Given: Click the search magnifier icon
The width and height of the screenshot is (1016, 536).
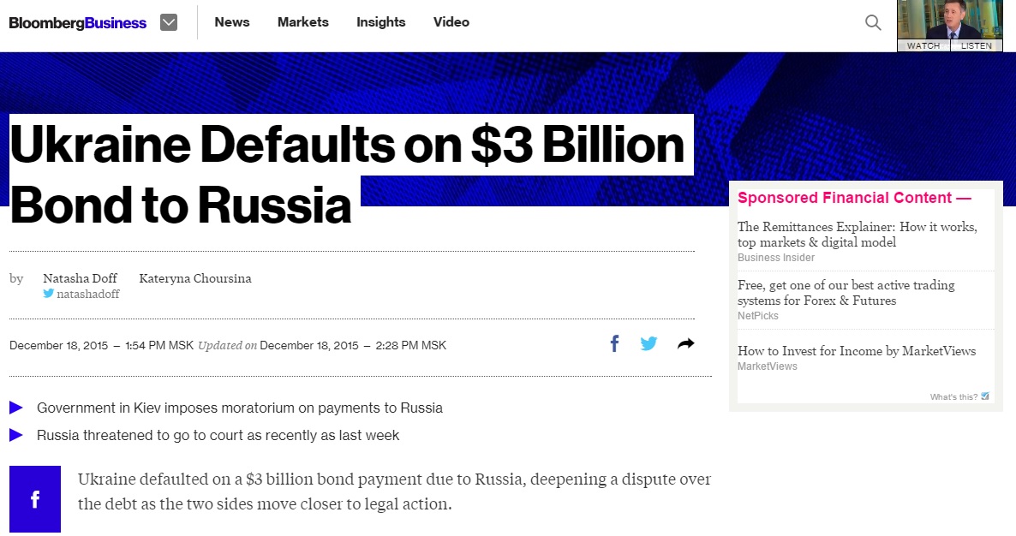Looking at the screenshot, I should [x=873, y=23].
